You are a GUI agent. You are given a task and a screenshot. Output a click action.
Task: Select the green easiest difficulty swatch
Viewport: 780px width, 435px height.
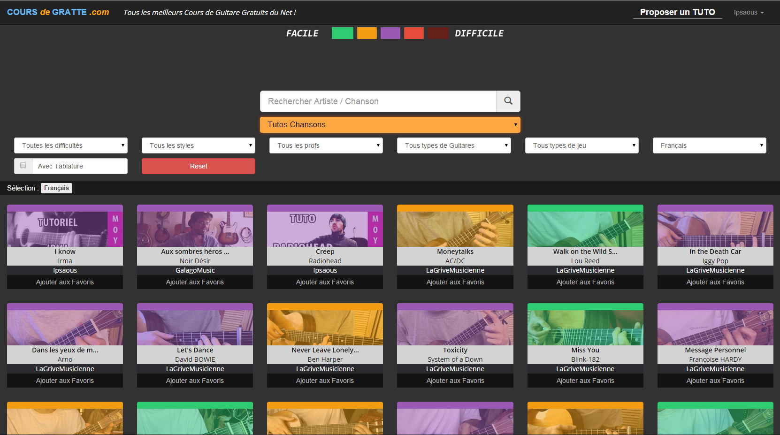343,33
